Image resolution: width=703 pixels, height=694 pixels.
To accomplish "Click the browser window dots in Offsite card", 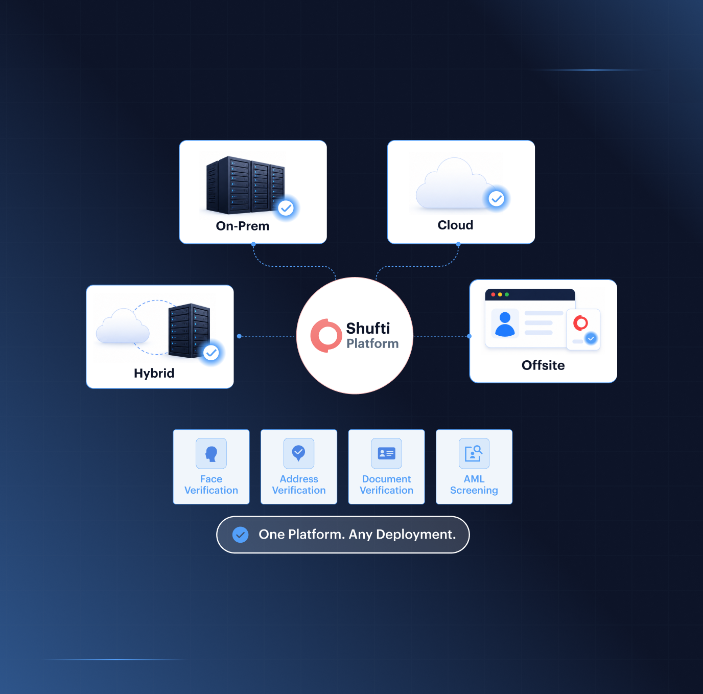I will (x=500, y=294).
